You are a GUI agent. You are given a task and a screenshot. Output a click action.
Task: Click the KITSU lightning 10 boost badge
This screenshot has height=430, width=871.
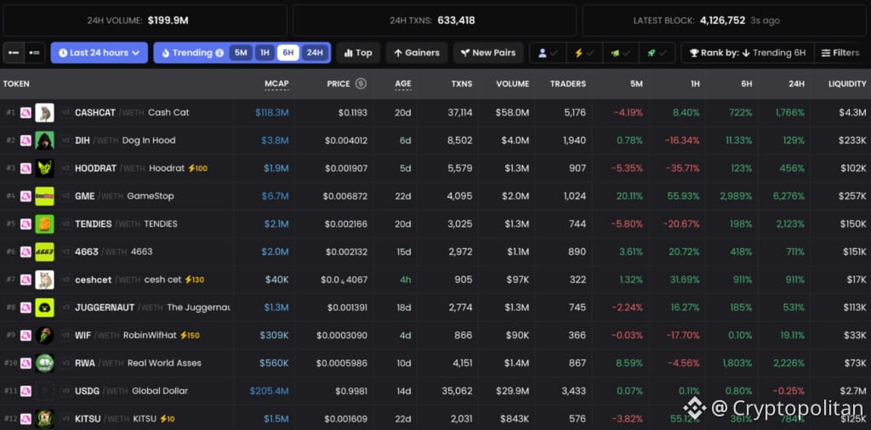168,418
